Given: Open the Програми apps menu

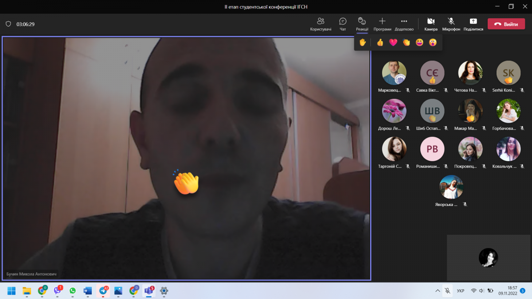Looking at the screenshot, I should (382, 24).
